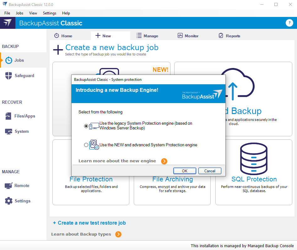This screenshot has width=297, height=250.
Task: Select the legacy System Protection engine radio button
Action: point(86,126)
